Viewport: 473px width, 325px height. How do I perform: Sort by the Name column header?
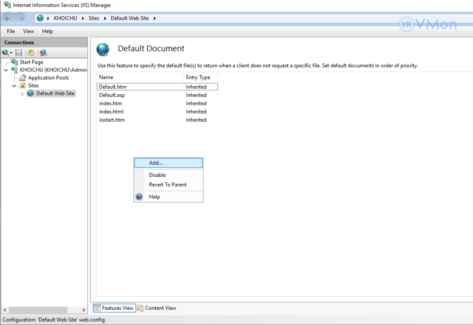point(139,77)
